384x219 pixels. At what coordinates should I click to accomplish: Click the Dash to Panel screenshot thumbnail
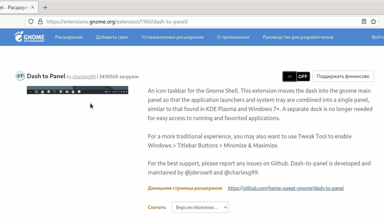coord(77,90)
